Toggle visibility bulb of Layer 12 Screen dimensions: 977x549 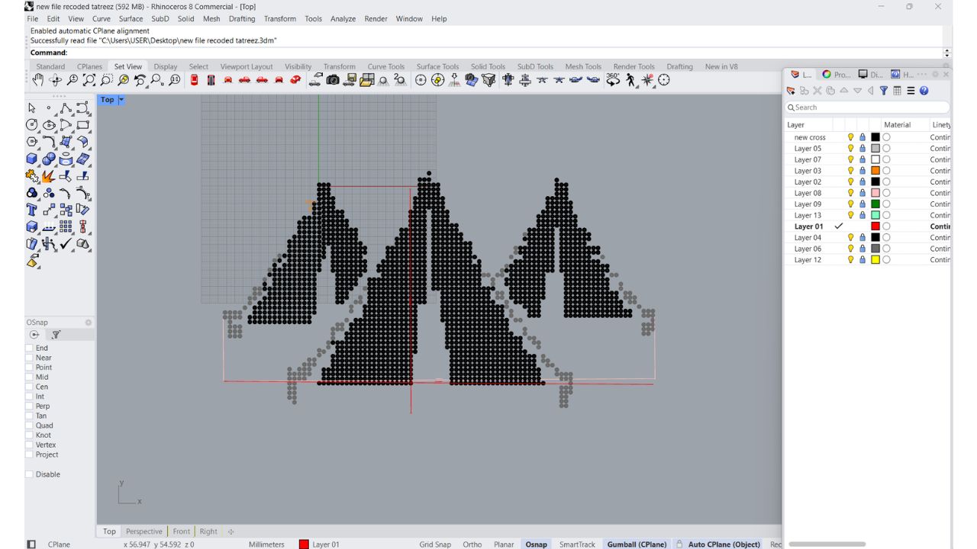[x=851, y=260]
